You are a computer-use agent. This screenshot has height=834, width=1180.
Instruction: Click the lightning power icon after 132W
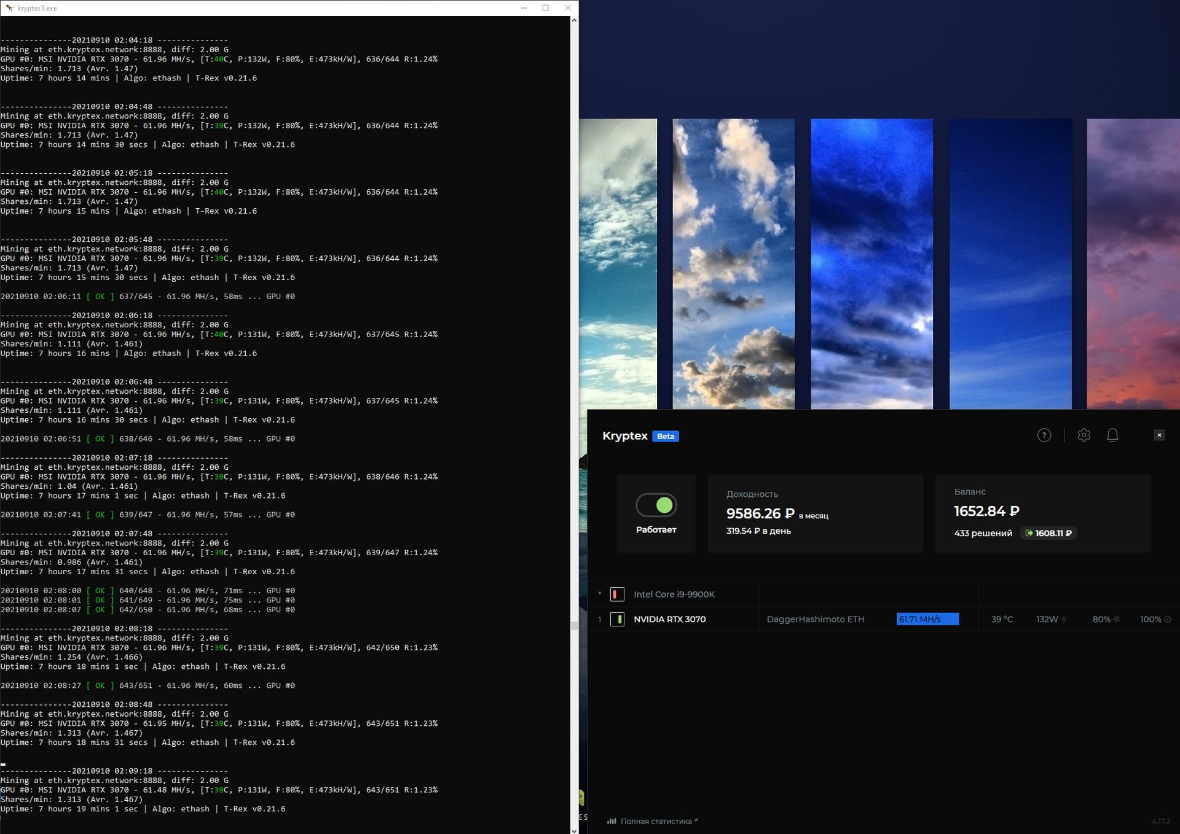1064,619
